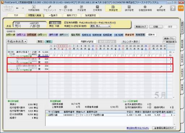Open 請求管理 toolbar icon
This screenshot has height=133, width=185.
point(129,8)
